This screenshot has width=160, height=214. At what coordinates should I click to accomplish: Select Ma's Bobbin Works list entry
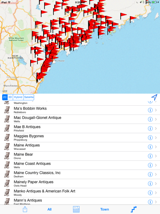(x=80, y=110)
